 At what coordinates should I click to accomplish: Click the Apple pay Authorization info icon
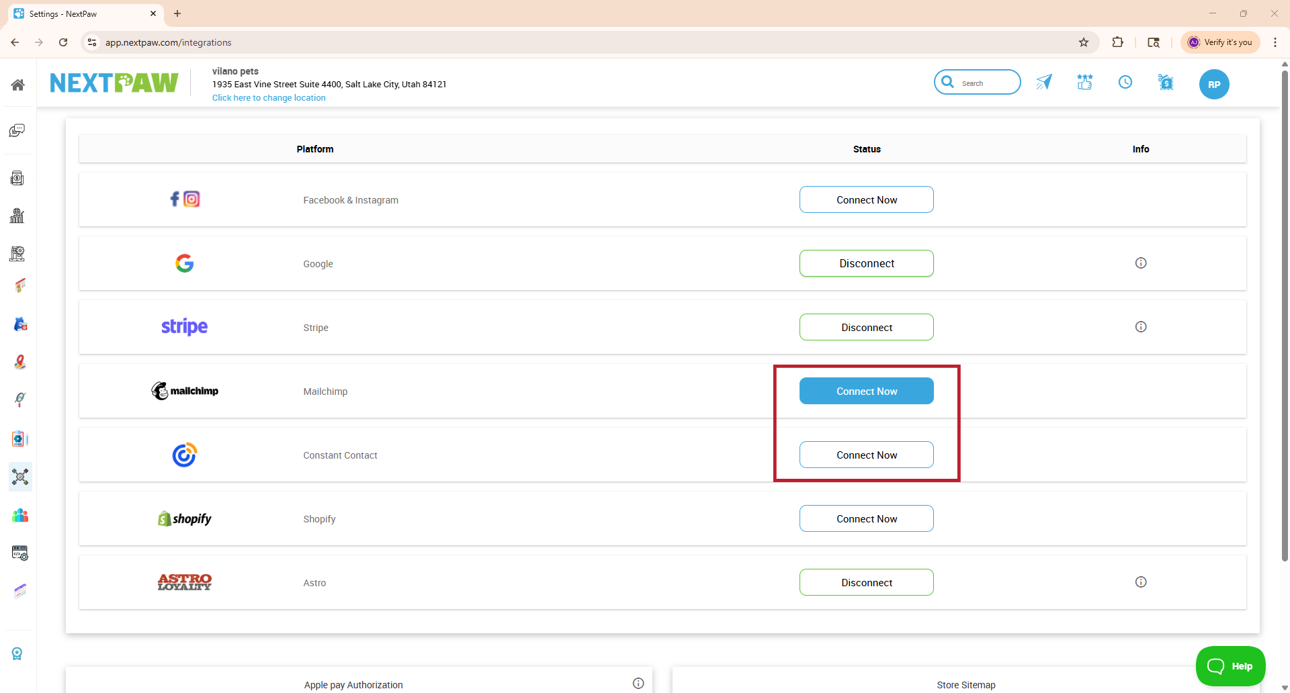[638, 684]
